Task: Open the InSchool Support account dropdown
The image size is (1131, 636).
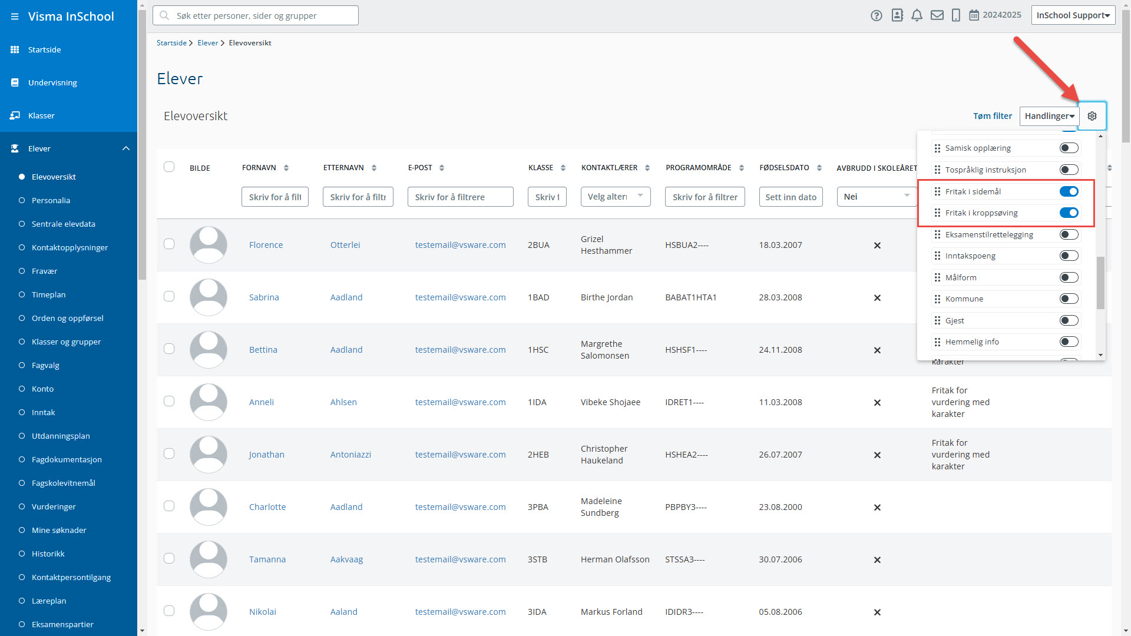Action: 1073,15
